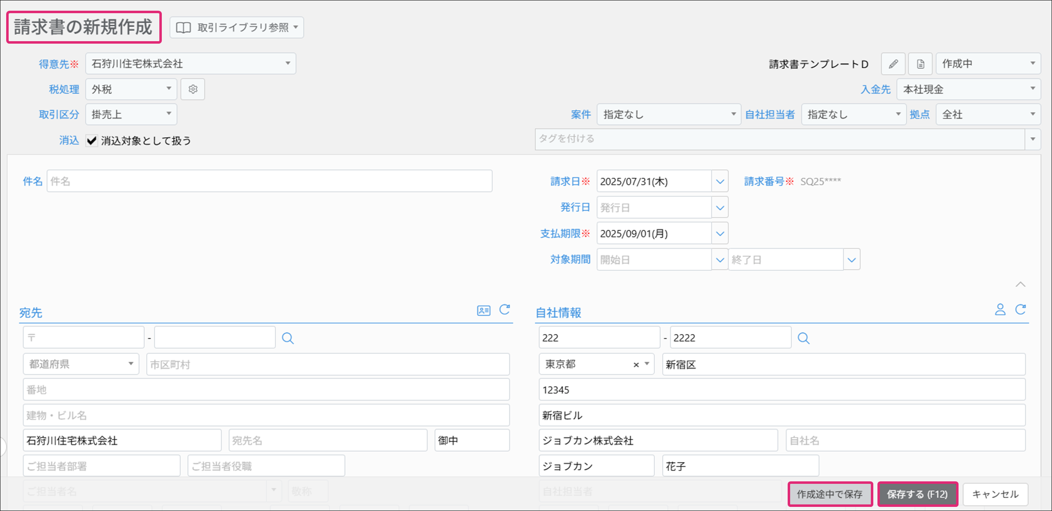
Task: Click the pencil edit template icon
Action: (893, 64)
